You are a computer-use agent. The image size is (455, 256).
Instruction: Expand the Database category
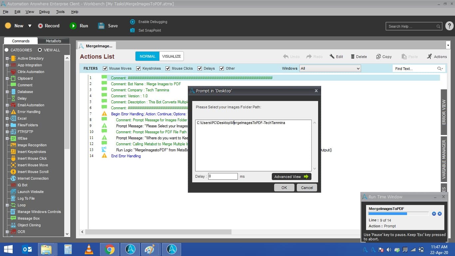click(x=7, y=92)
